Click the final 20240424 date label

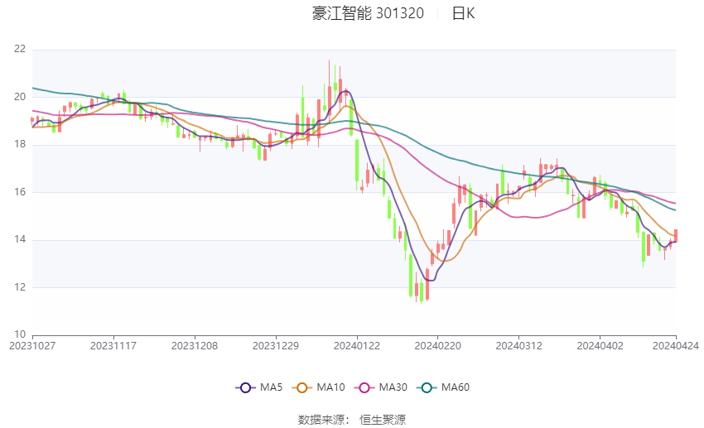coord(676,346)
